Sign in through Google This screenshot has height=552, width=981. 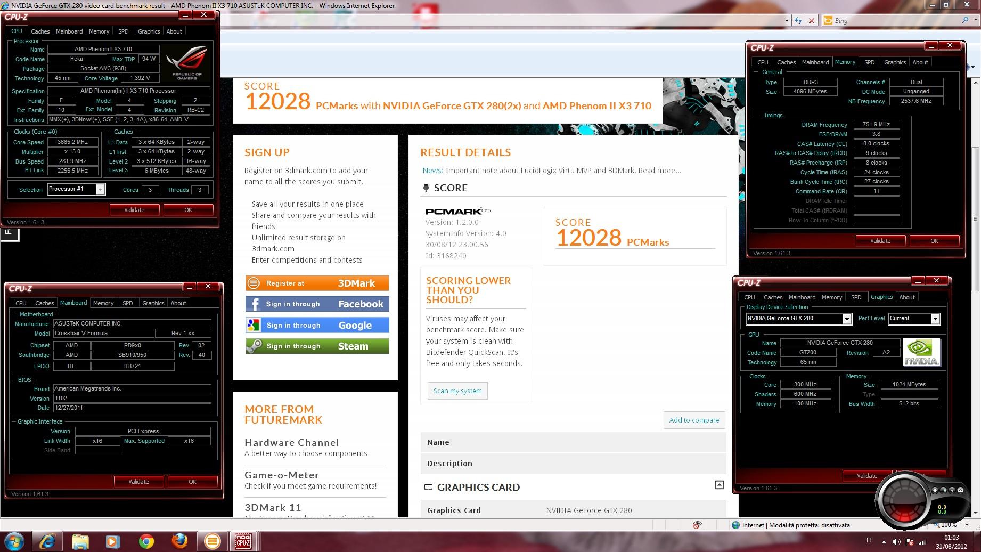[x=317, y=325]
